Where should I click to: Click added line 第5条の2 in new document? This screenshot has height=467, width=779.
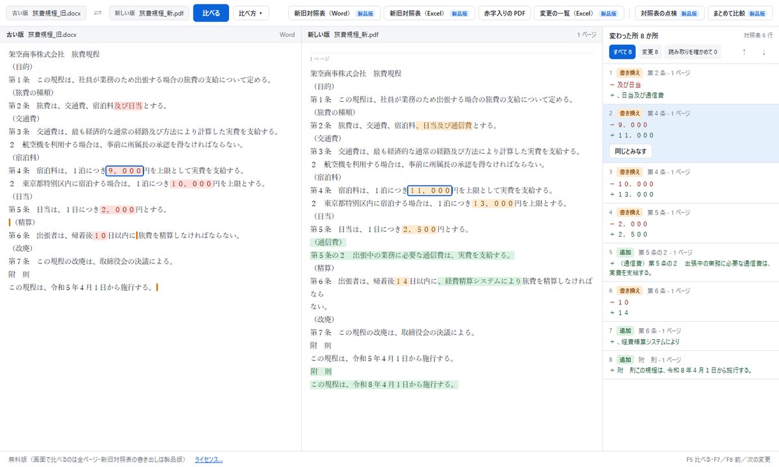[x=412, y=255]
